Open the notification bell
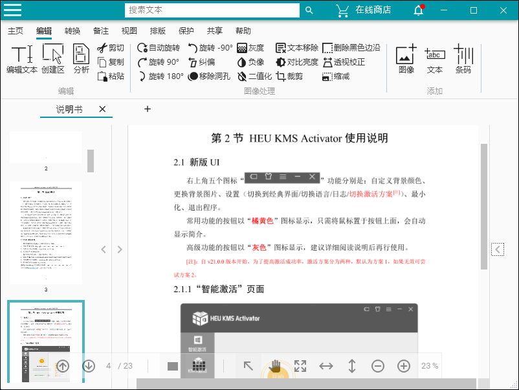Screen dimensions: 519x390 point(419,10)
